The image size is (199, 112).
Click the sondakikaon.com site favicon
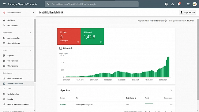tap(4, 13)
